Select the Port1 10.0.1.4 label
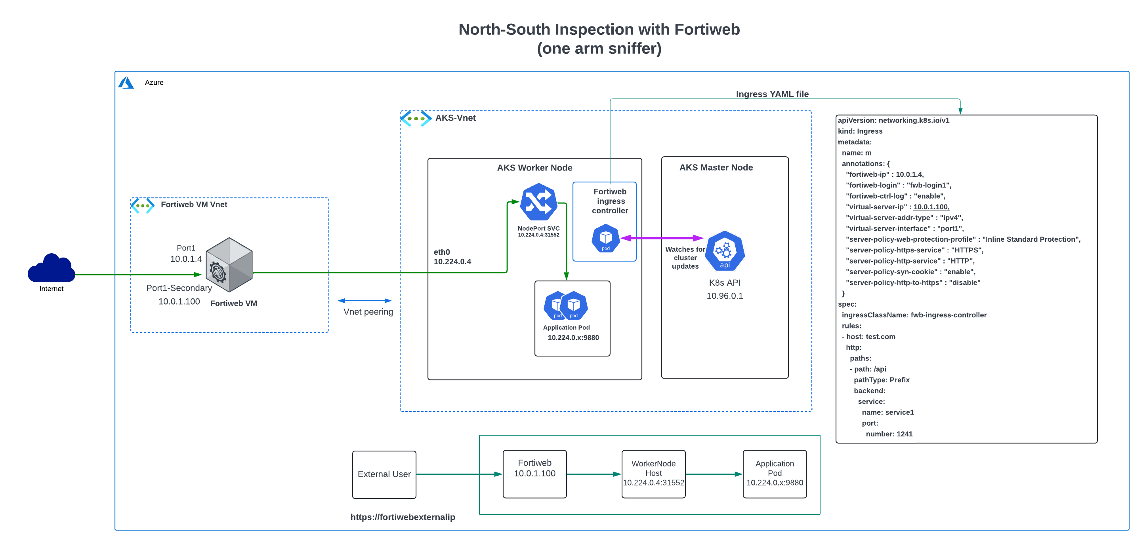 tap(186, 254)
